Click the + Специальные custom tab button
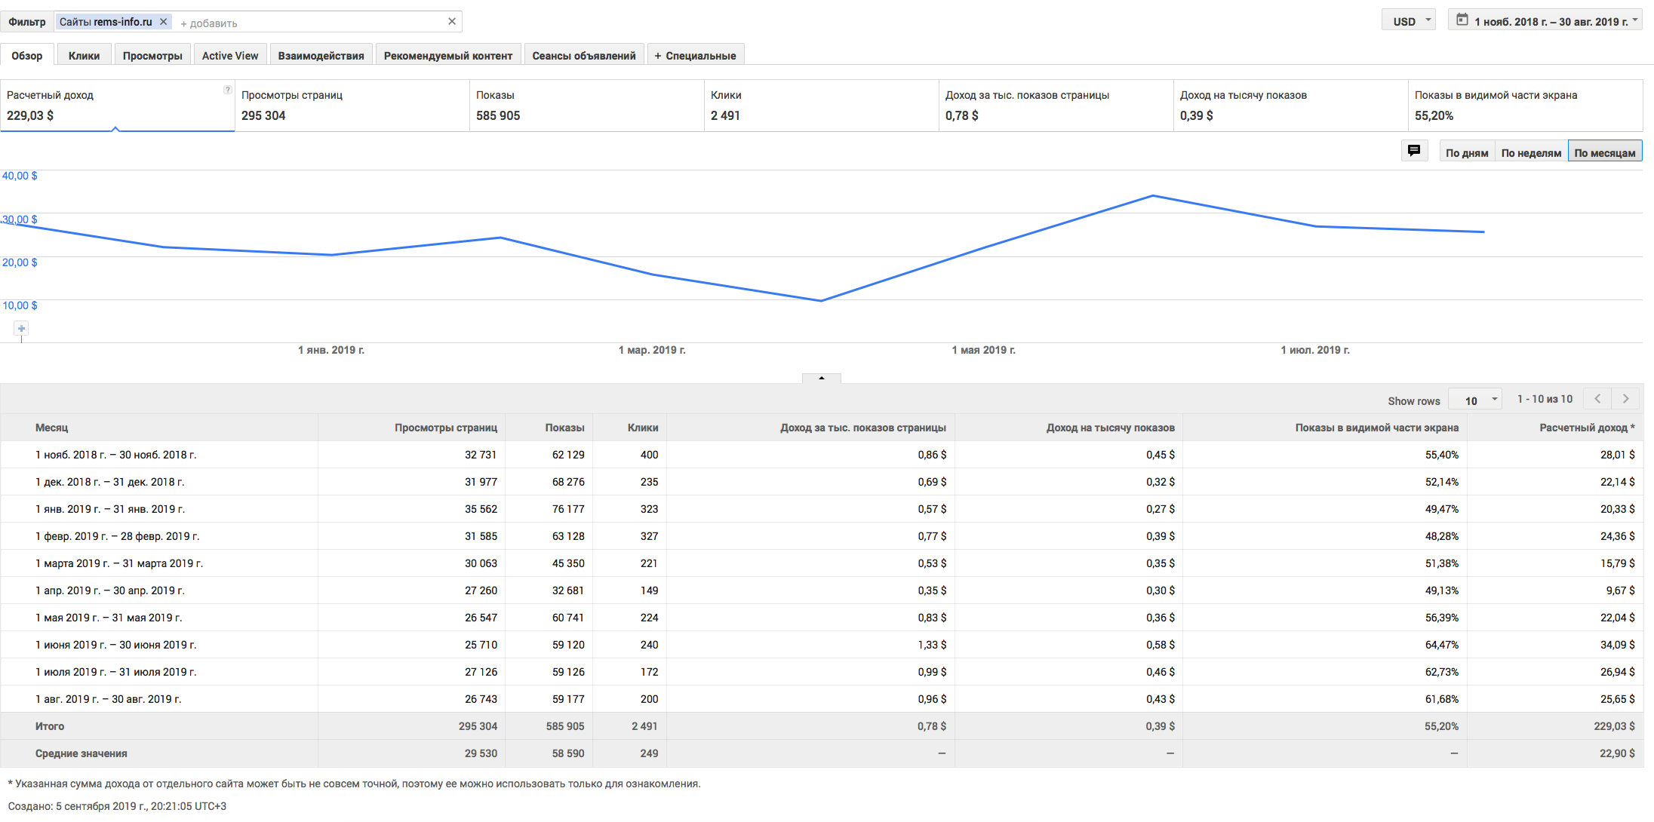1654x822 pixels. click(x=695, y=56)
